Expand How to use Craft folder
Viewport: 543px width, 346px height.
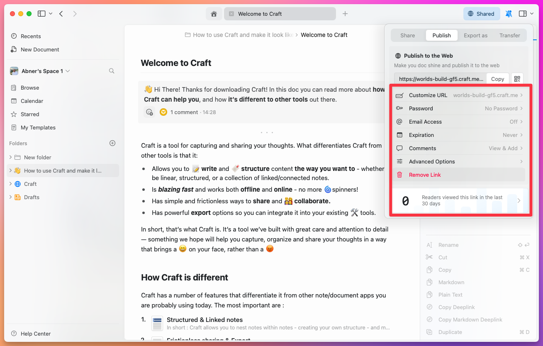(x=10, y=171)
